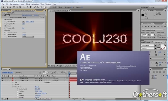Toggle Scale stopwatch for keyframes
Screen dimensions: 168x101
pos(17,93)
